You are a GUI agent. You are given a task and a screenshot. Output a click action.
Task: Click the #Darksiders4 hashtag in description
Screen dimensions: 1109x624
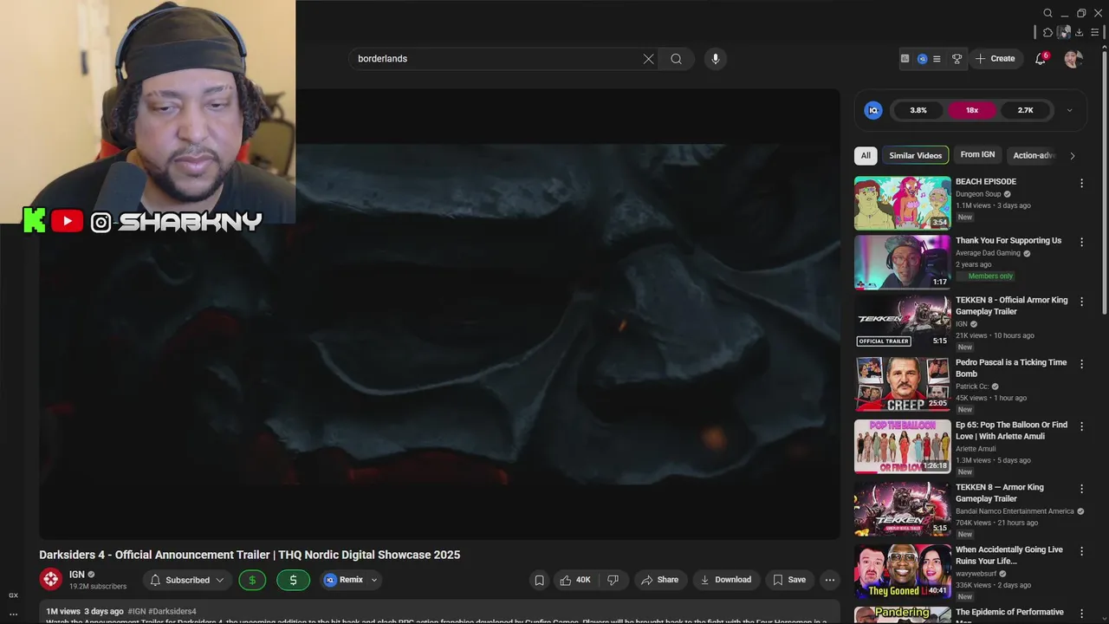(172, 611)
